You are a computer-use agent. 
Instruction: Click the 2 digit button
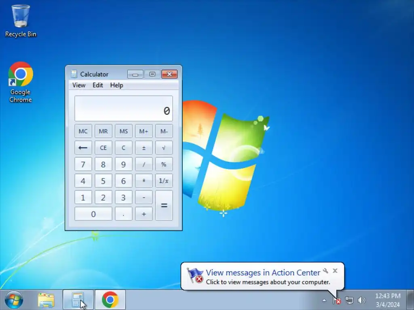click(x=103, y=197)
